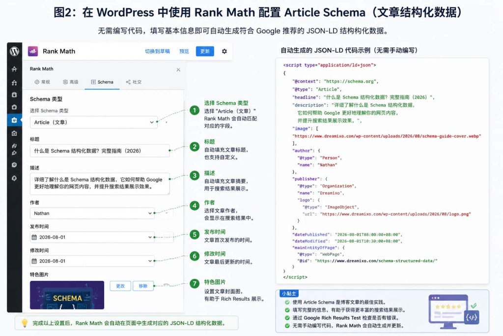Image resolution: width=503 pixels, height=336 pixels.
Task: Click the "datePublished" code line
Action: pyautogui.click(x=347, y=235)
